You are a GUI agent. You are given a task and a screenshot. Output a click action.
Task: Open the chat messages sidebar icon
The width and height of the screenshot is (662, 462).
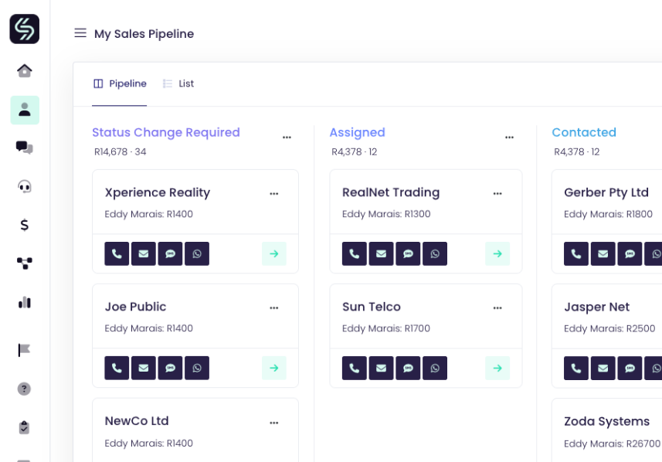click(x=25, y=148)
